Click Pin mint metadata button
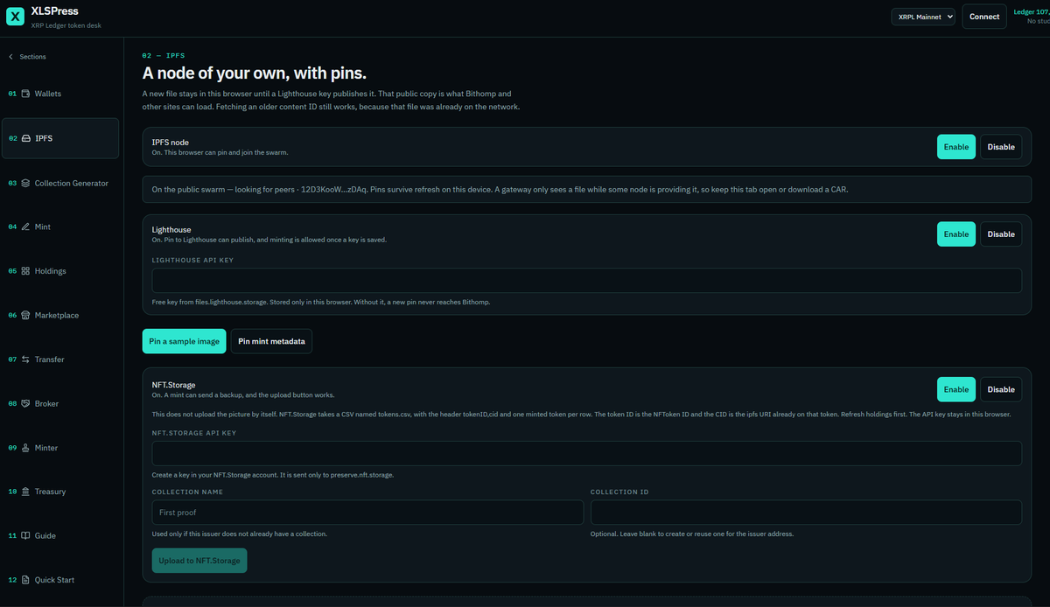Image resolution: width=1050 pixels, height=607 pixels. click(272, 341)
